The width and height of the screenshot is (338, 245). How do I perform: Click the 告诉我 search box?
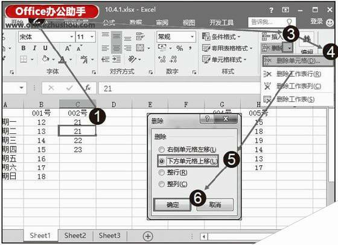click(272, 22)
